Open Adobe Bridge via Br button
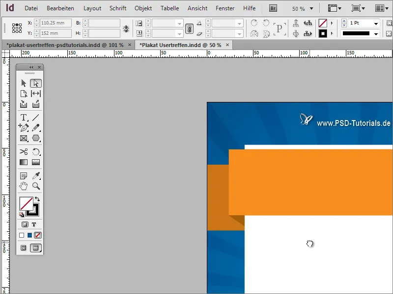This screenshot has width=393, height=294. (273, 8)
